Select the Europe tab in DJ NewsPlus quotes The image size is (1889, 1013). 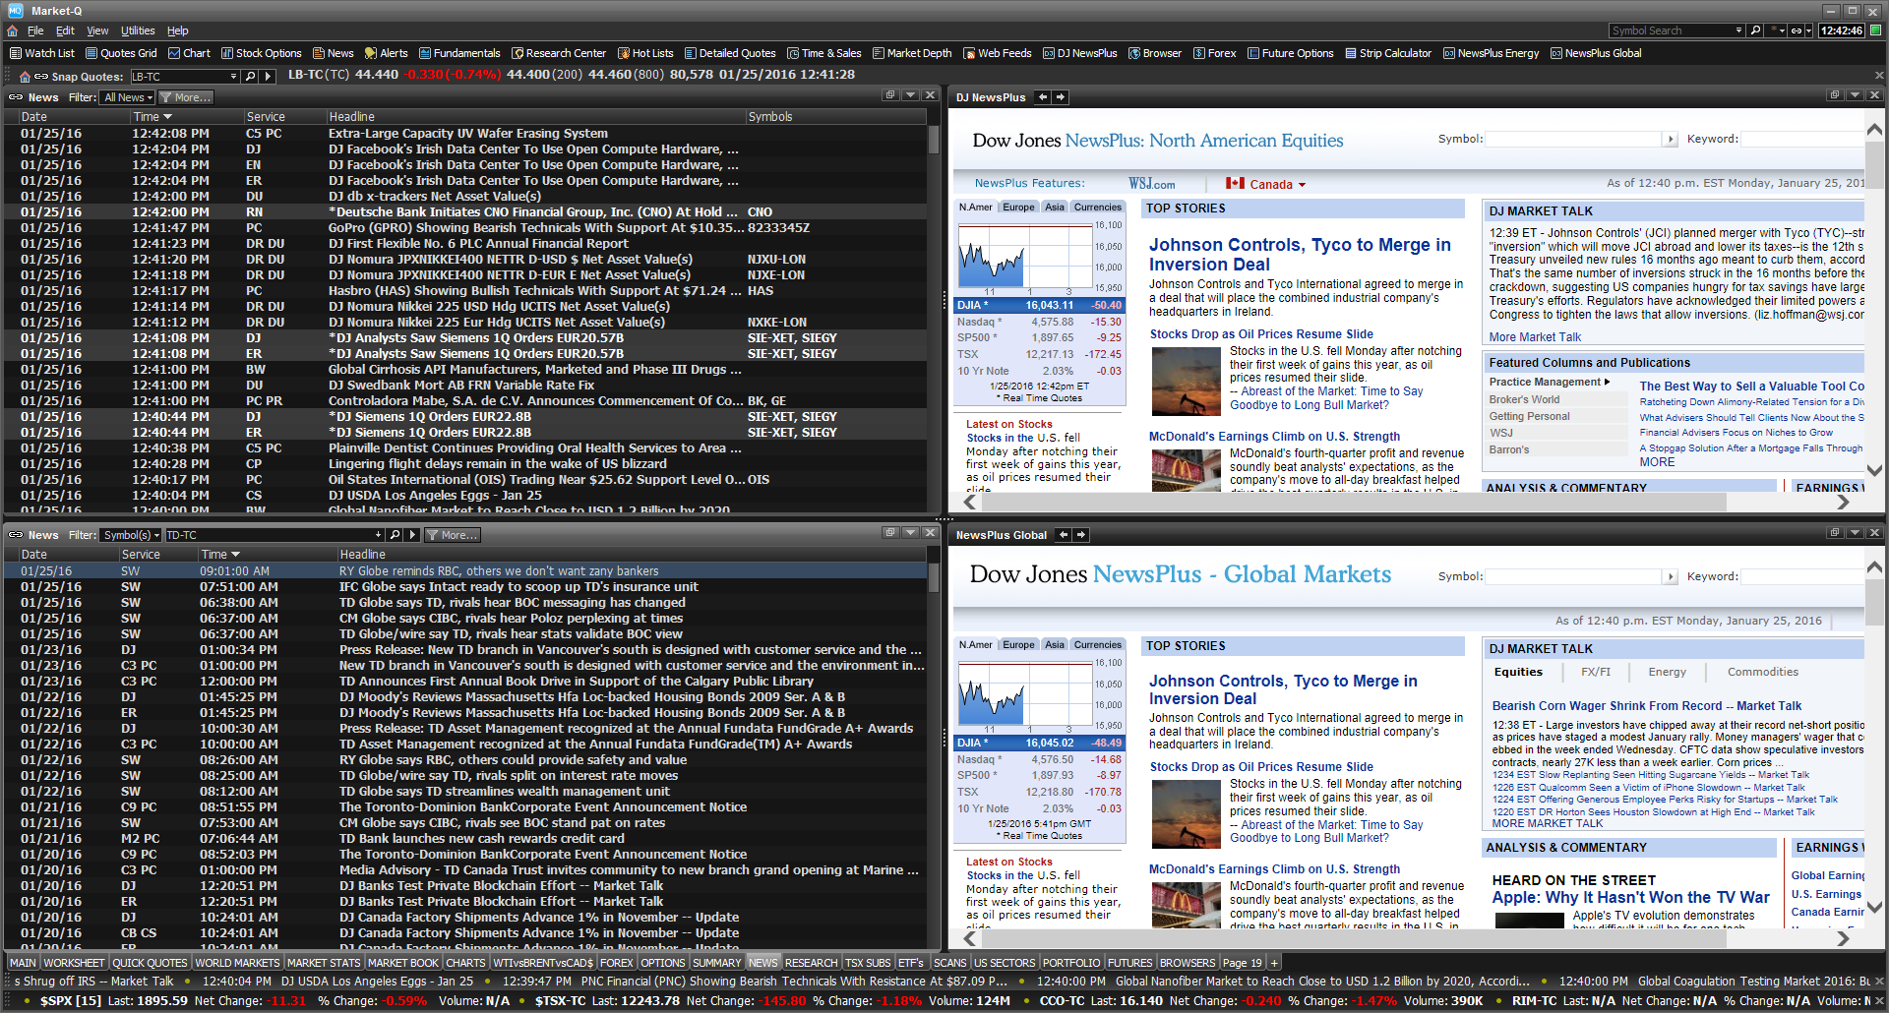coord(1018,208)
